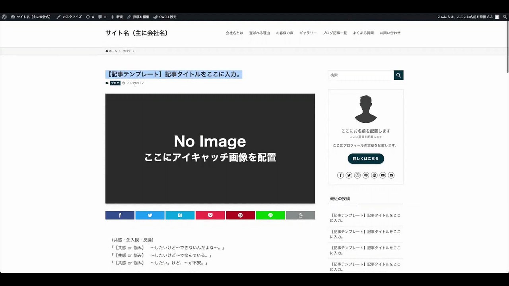Open the ブログ記事一覧 navigation item
509x286 pixels.
click(334, 33)
